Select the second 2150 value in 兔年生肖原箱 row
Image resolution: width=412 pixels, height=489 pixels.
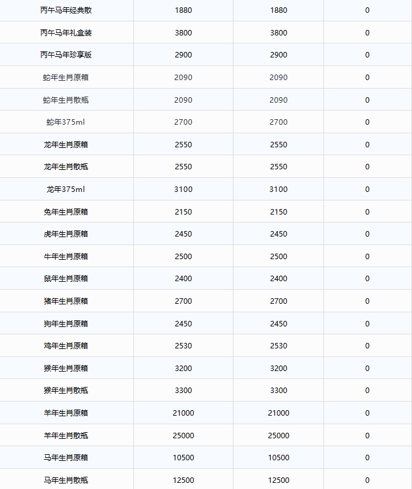(279, 212)
